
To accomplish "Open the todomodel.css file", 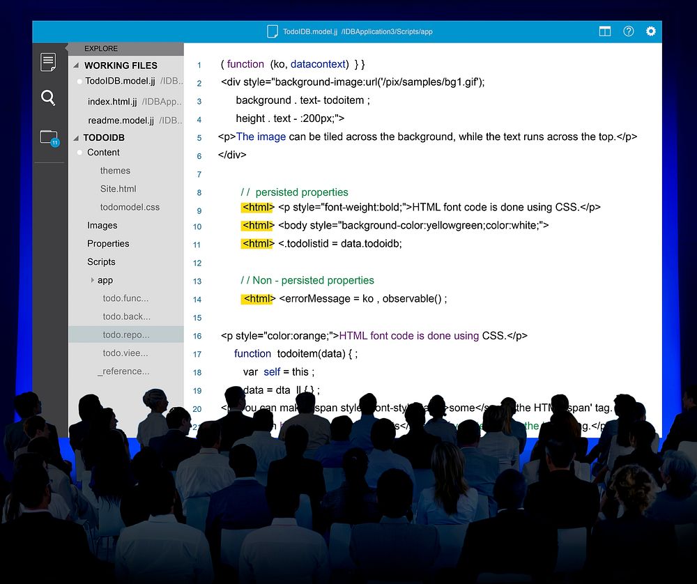I will click(130, 207).
